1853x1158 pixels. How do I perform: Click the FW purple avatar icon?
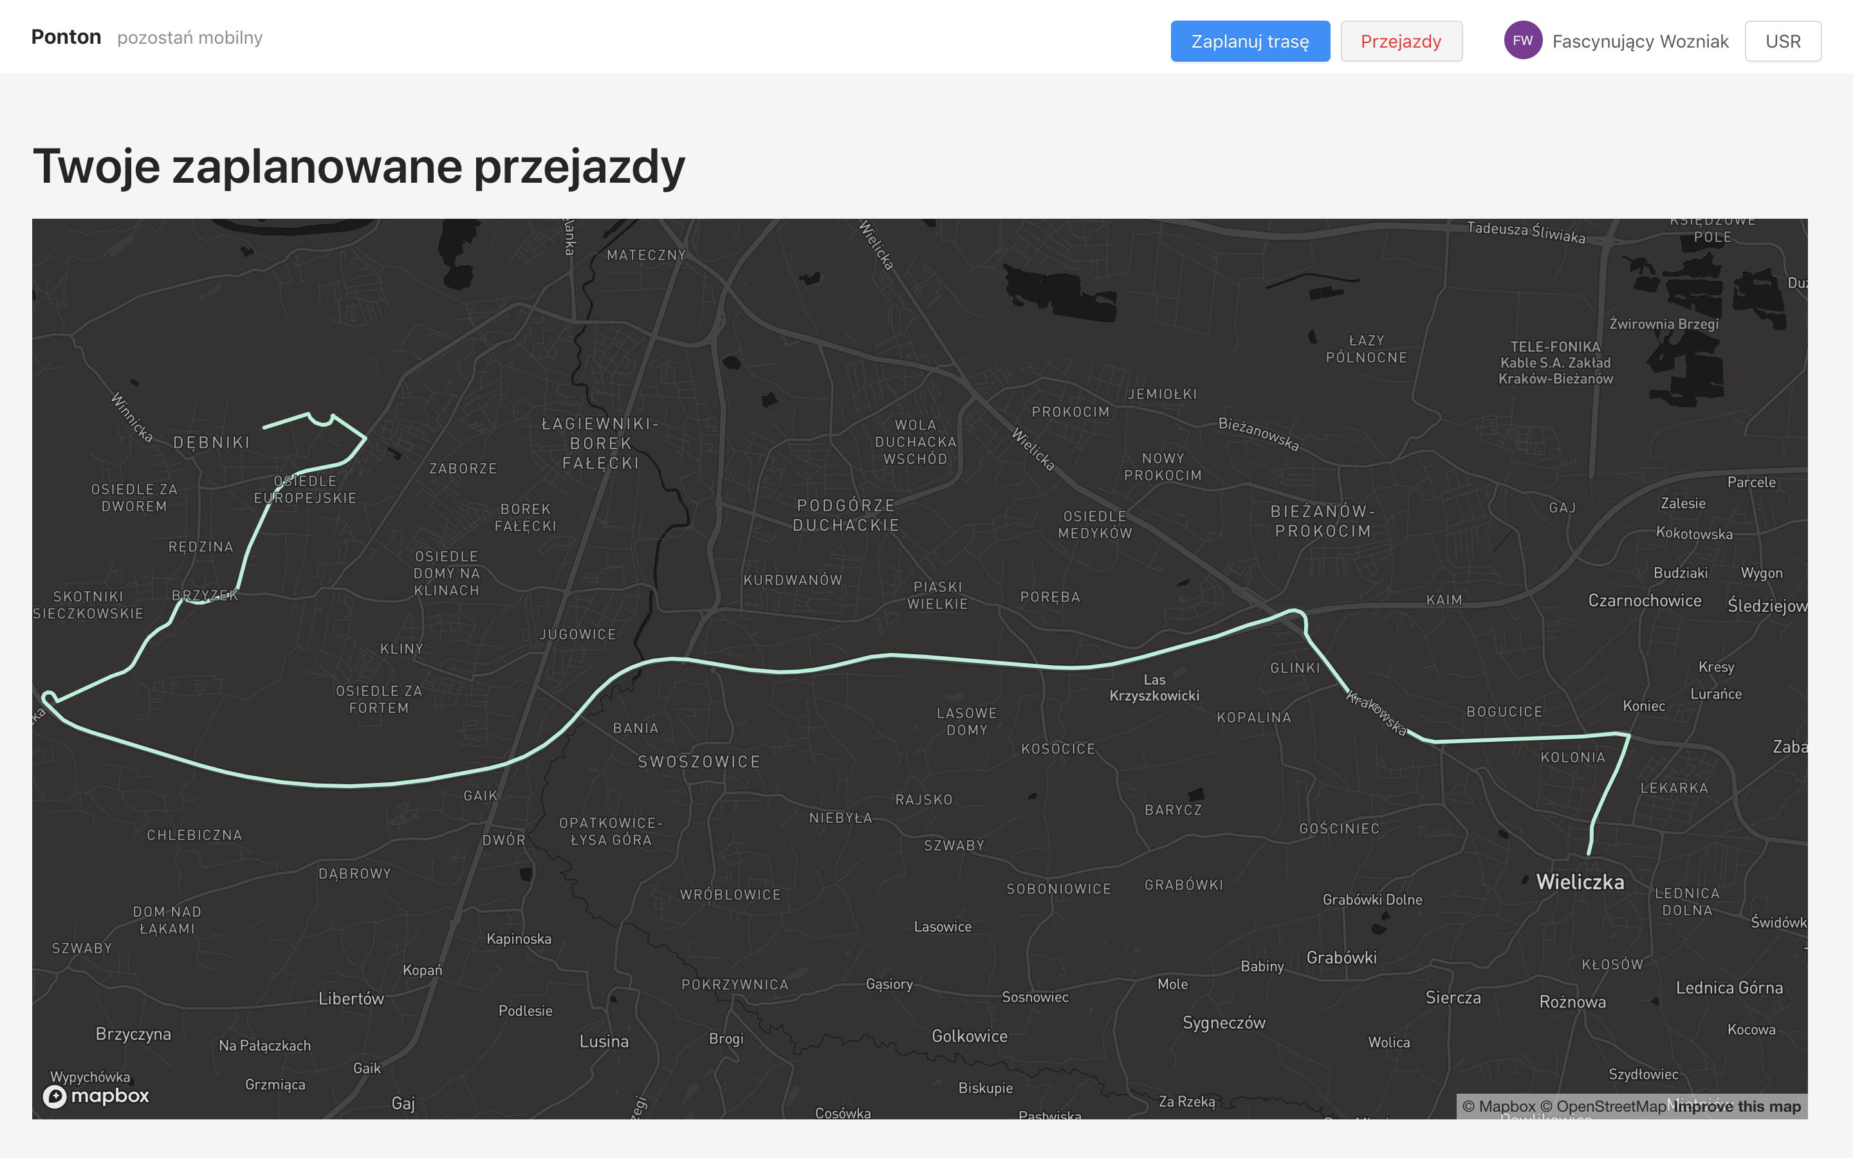(x=1522, y=41)
